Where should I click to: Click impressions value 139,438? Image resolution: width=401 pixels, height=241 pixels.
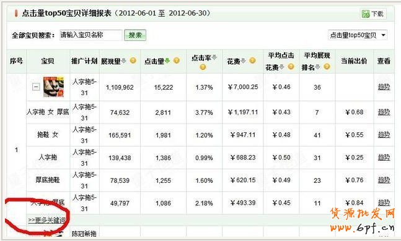click(120, 158)
